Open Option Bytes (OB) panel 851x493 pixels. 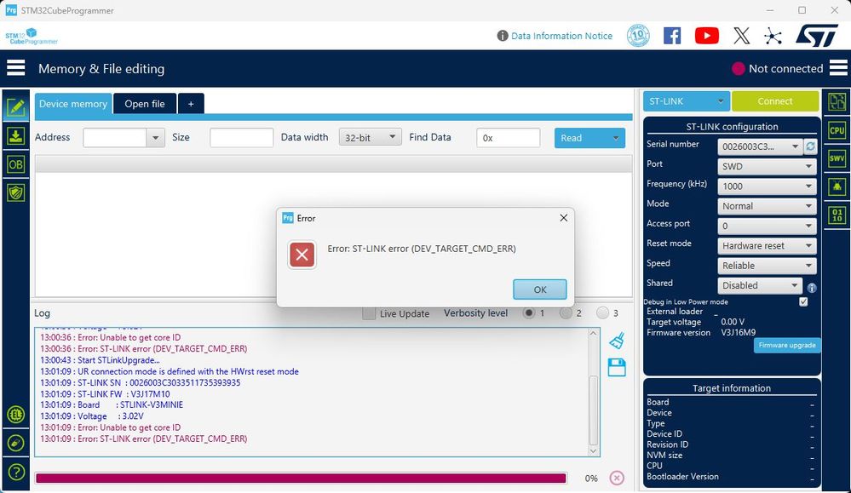point(15,164)
